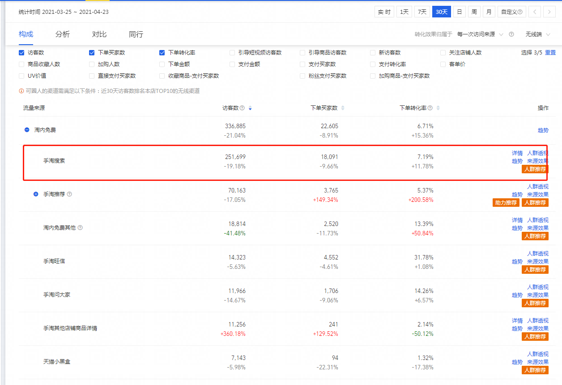Enable the 粉丝支付买家数 checkbox
Screen dimensions: 562x385
click(302, 76)
